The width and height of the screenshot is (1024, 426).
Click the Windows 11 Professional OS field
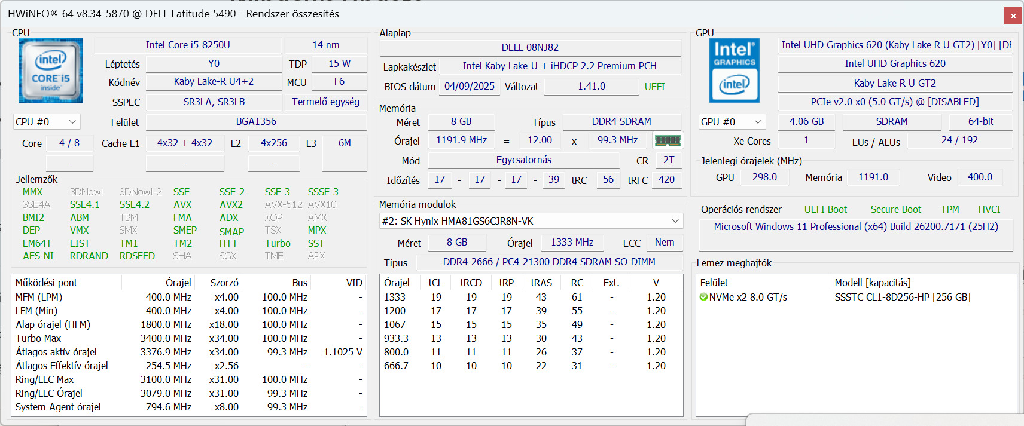tap(855, 227)
